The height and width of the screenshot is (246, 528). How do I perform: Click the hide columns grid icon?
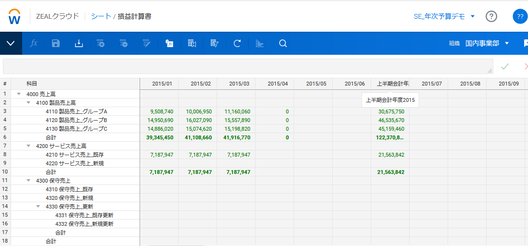(x=192, y=43)
